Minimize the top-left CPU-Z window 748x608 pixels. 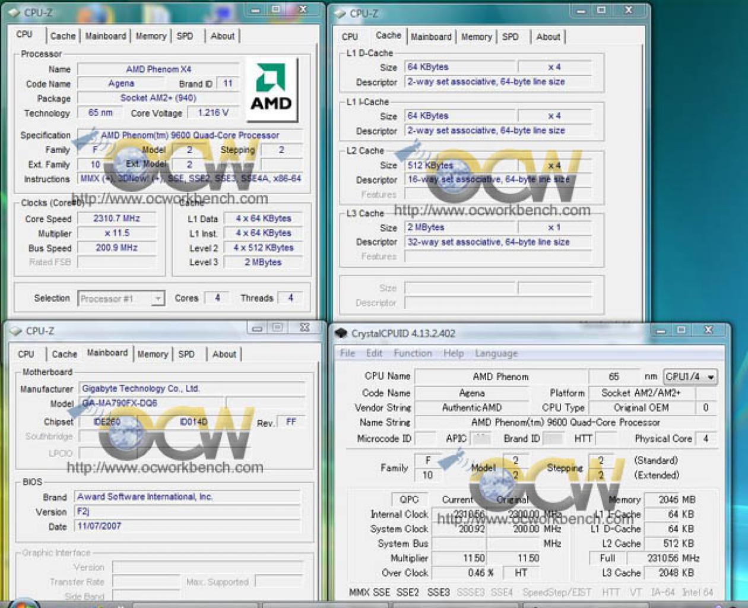pyautogui.click(x=255, y=11)
